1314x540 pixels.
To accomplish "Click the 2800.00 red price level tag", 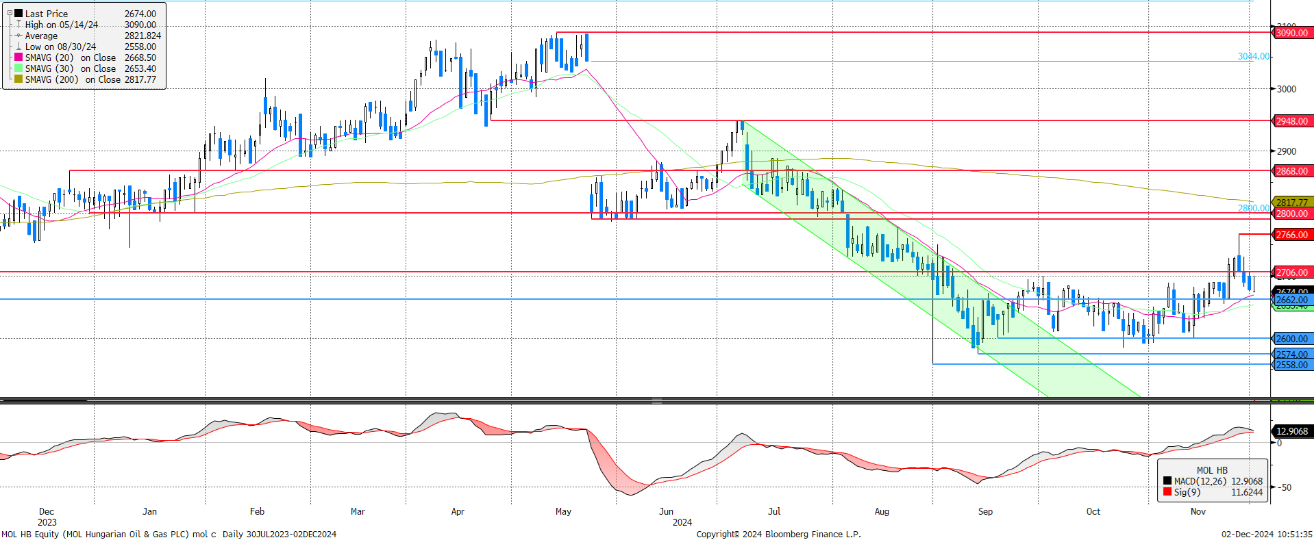I will click(1292, 214).
